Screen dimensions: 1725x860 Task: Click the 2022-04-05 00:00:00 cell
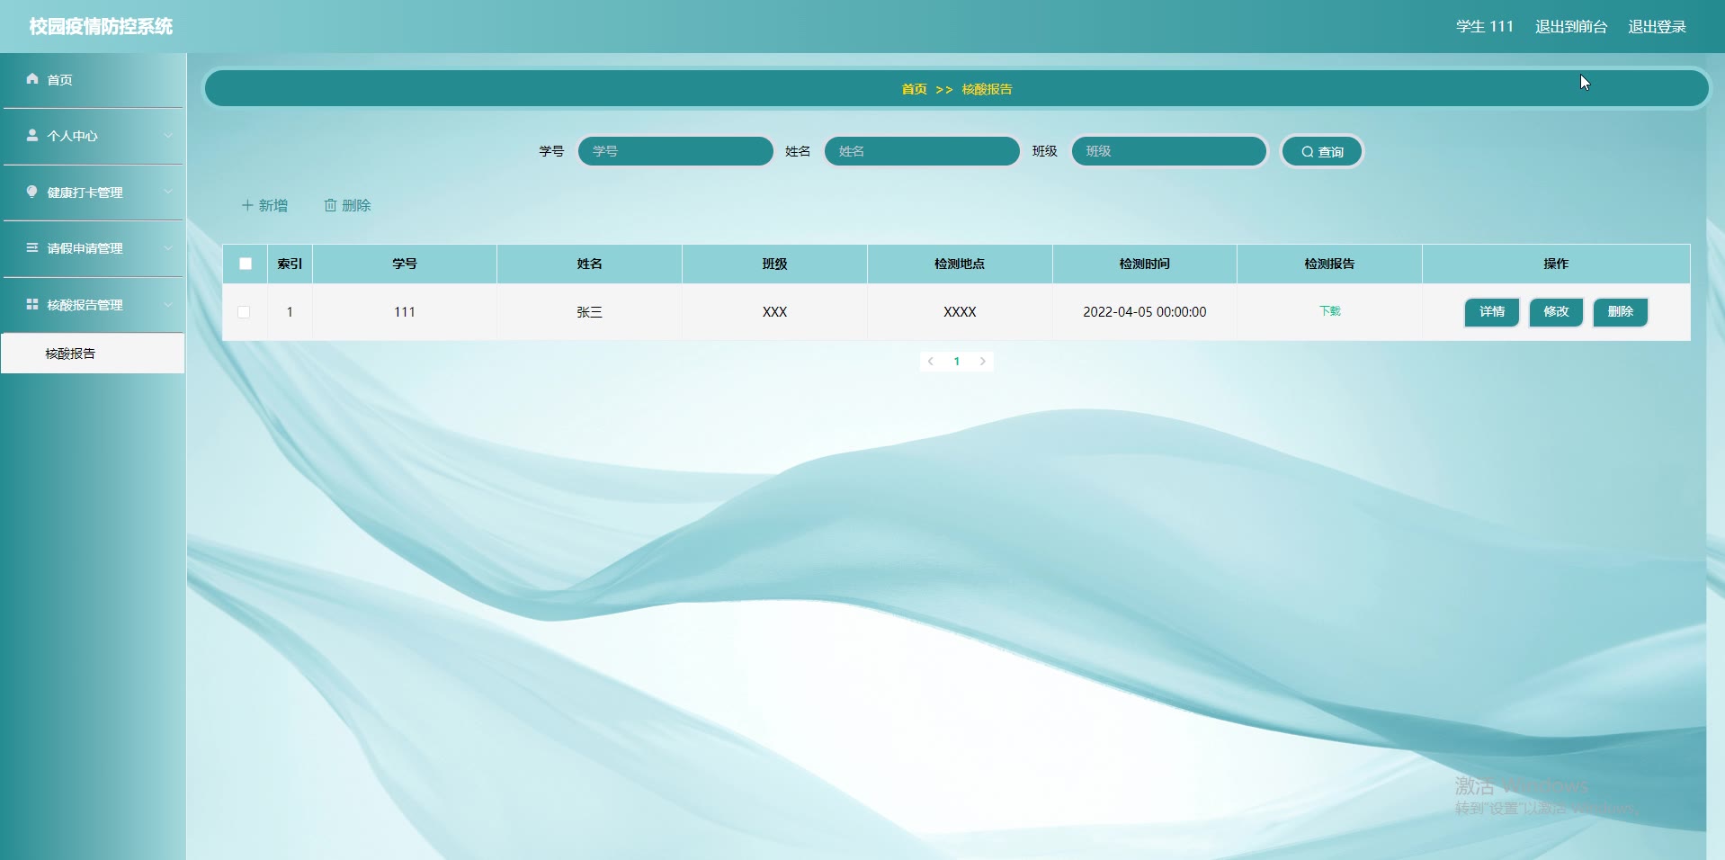point(1145,312)
